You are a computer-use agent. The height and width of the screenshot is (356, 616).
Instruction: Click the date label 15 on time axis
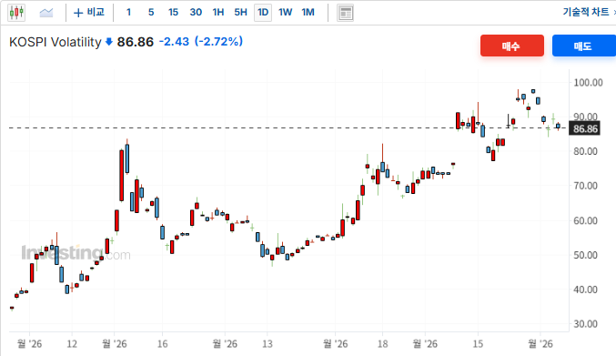pyautogui.click(x=478, y=344)
